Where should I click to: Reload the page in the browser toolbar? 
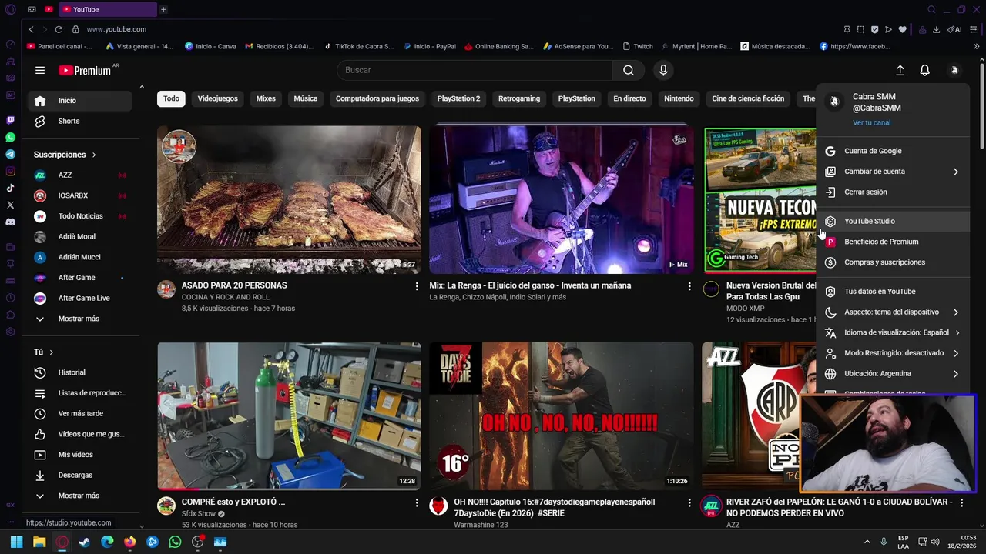click(x=59, y=29)
